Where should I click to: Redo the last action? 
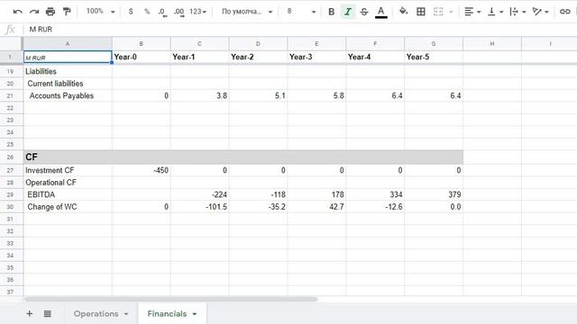[x=34, y=12]
